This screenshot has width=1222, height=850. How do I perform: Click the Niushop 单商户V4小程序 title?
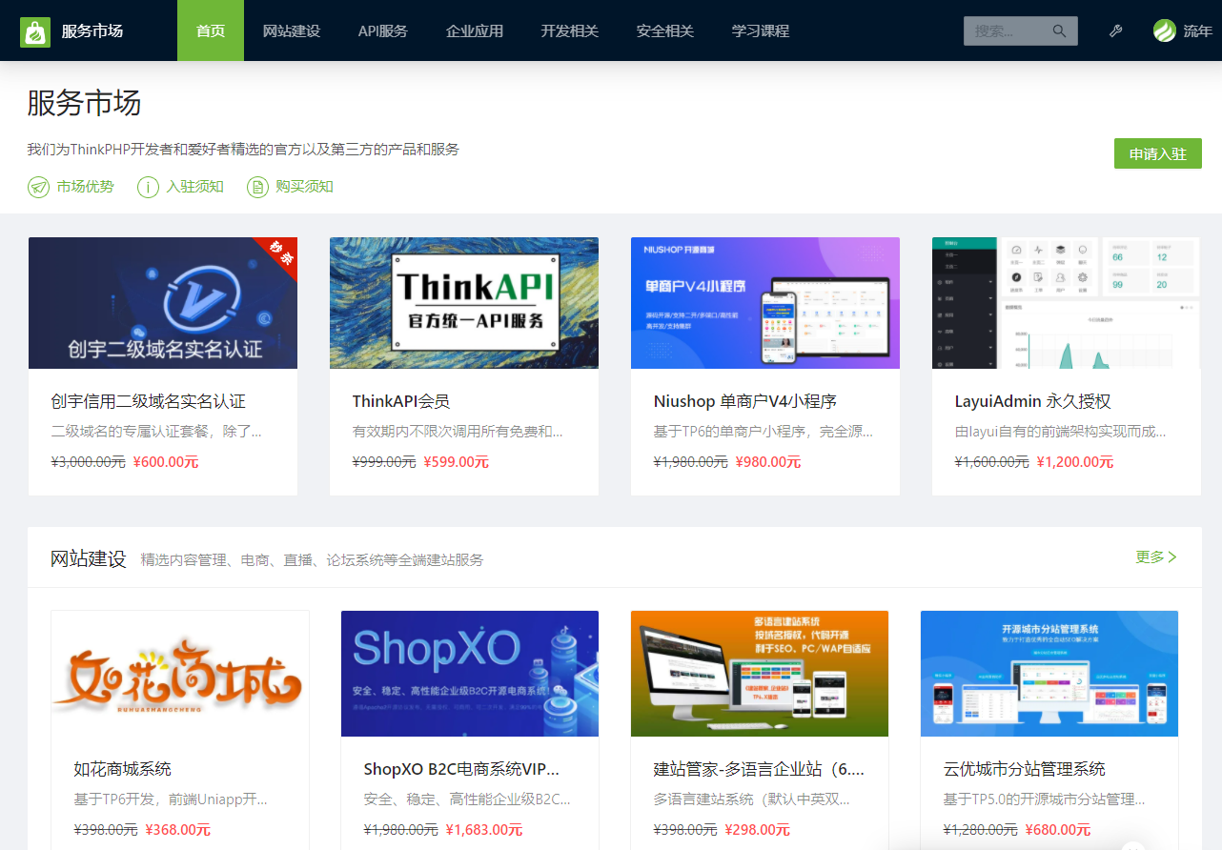point(745,402)
